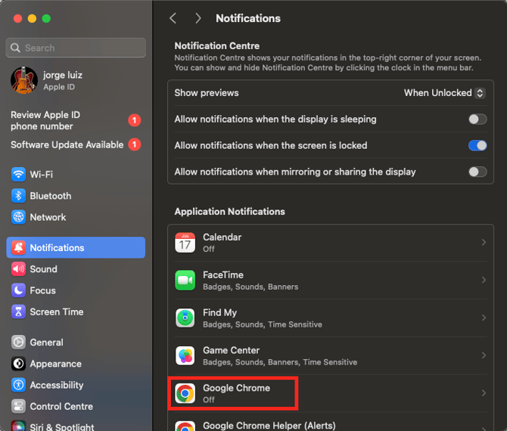Open the Sound settings icon
This screenshot has width=507, height=431.
(x=18, y=269)
